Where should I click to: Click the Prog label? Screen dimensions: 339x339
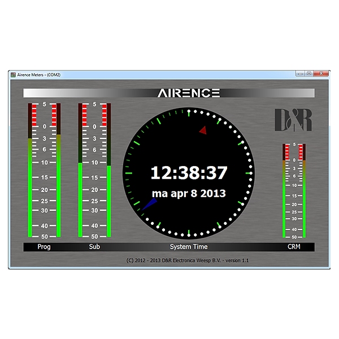pyautogui.click(x=44, y=247)
